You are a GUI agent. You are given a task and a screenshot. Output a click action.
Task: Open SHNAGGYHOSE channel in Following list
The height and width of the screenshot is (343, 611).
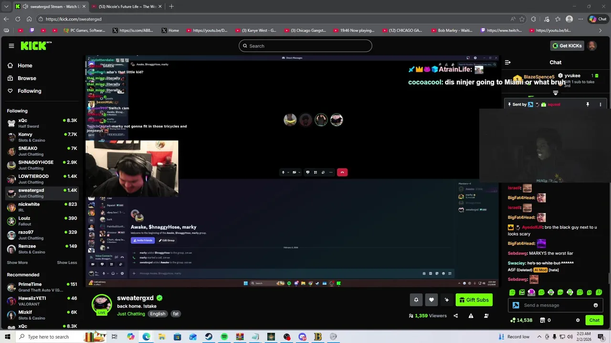pos(42,165)
